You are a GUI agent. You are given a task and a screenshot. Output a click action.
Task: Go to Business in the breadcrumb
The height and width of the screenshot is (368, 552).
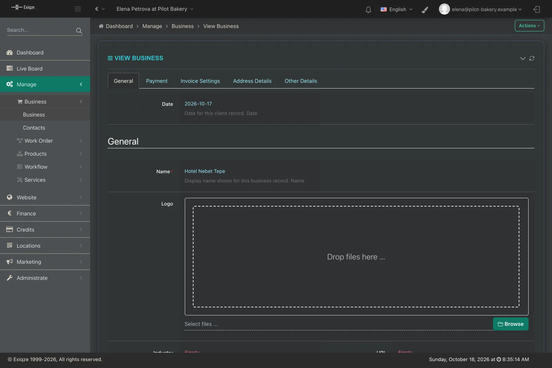[183, 26]
